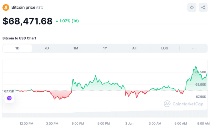
Task: Click the green up-arrow price change indicator
Action: click(57, 21)
